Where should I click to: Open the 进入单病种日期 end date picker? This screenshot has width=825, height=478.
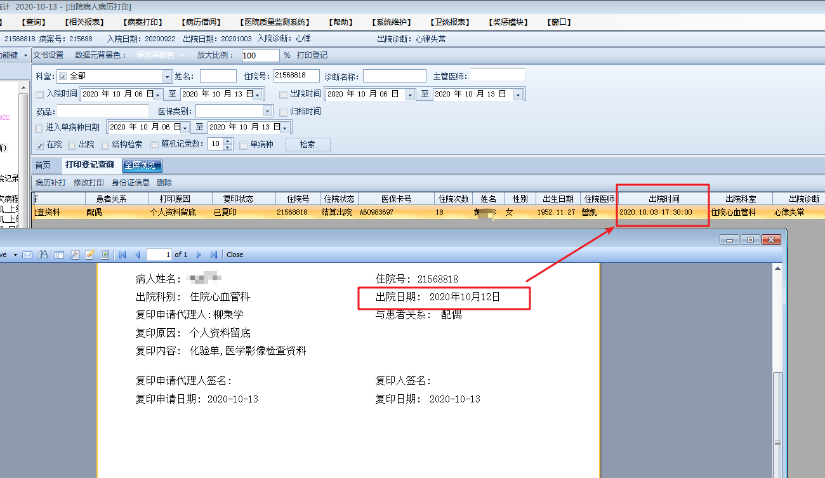point(284,128)
